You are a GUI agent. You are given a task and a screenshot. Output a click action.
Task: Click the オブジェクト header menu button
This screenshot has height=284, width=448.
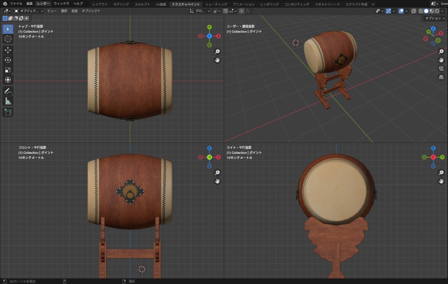(91, 11)
